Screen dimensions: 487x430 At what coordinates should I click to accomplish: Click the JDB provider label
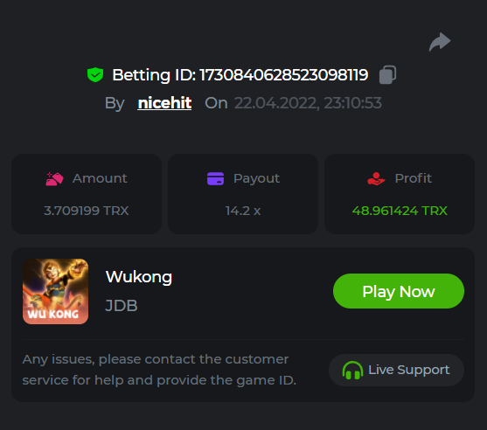(122, 306)
